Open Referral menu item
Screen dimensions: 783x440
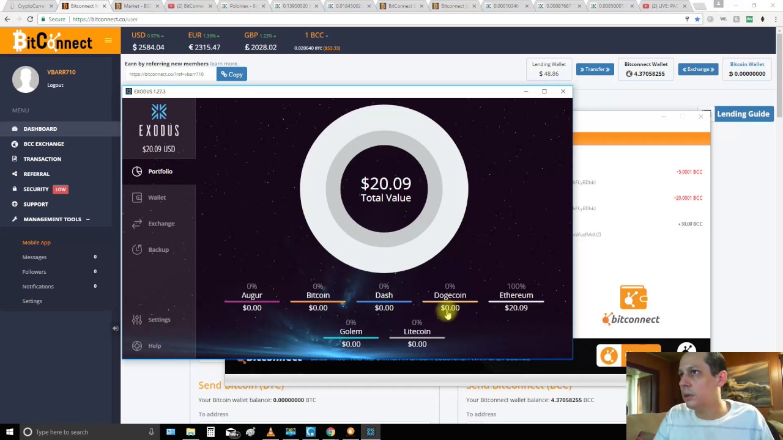36,174
